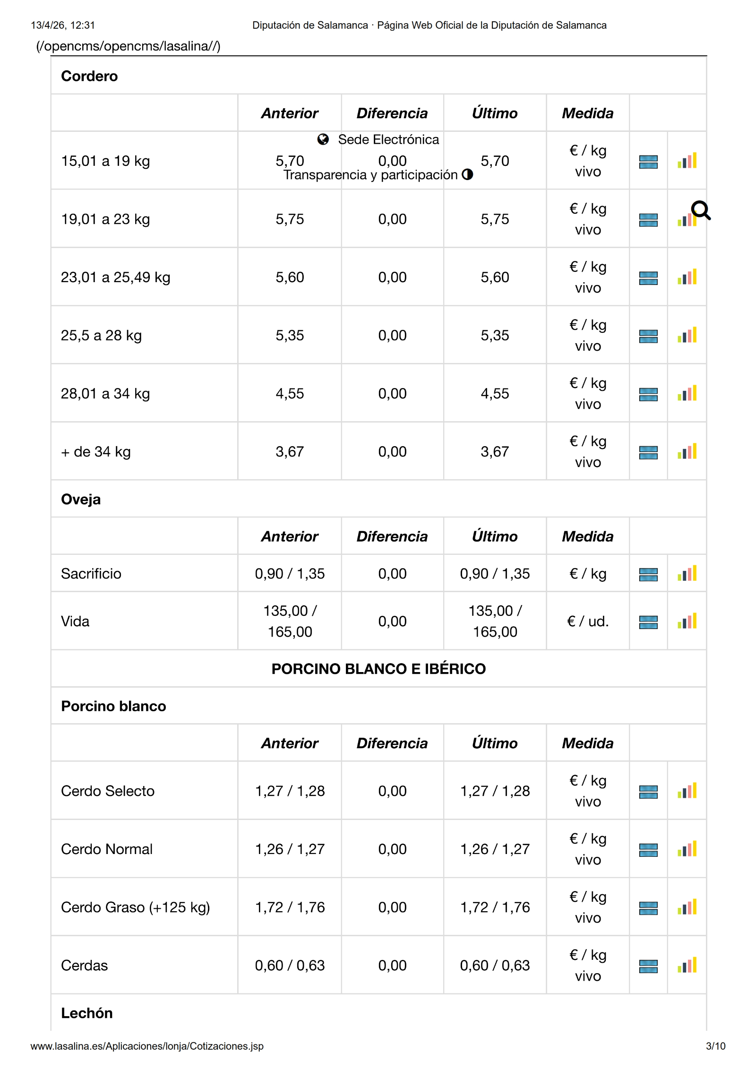Open price table icon for 25,5 a 28 kg
Screen dimensions: 756x1070
648,336
